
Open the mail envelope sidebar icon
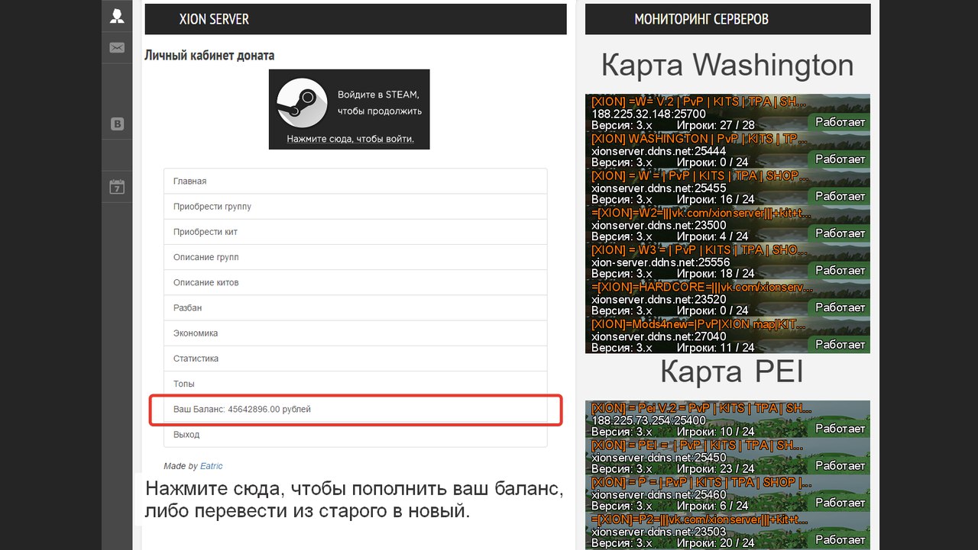[x=117, y=47]
